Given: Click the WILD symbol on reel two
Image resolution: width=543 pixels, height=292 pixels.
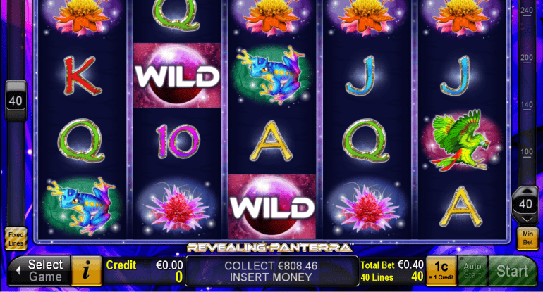Looking at the screenshot, I should point(177,75).
